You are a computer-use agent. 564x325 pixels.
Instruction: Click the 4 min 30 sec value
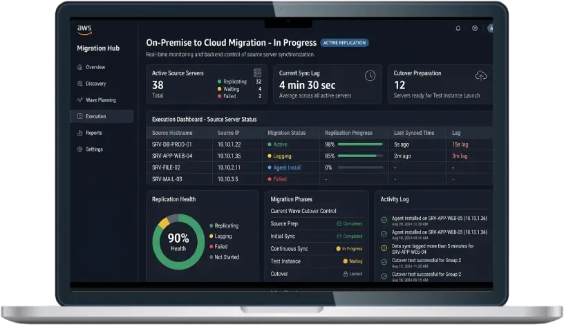(x=307, y=85)
